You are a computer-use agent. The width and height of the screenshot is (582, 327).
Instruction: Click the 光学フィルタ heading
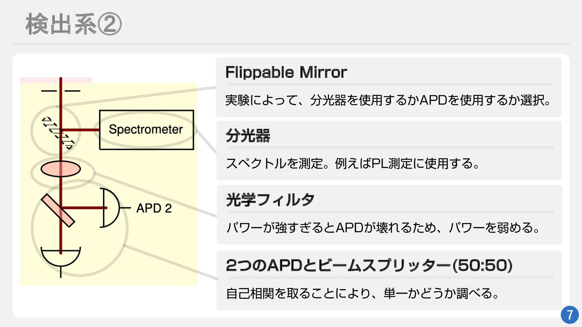[x=270, y=200]
